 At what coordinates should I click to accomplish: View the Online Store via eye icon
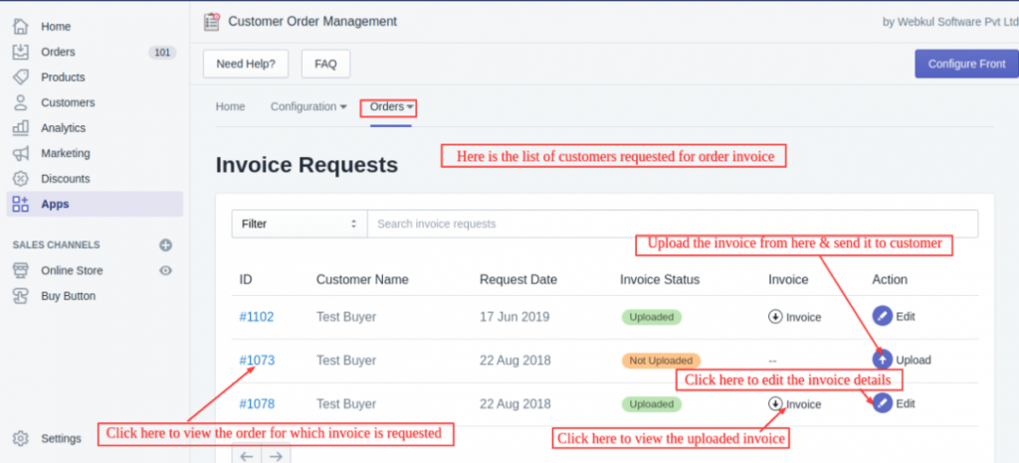pos(166,270)
